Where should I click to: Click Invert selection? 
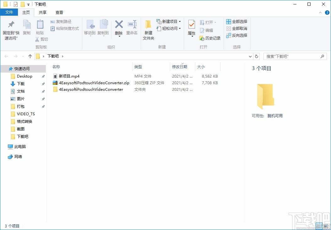[237, 36]
